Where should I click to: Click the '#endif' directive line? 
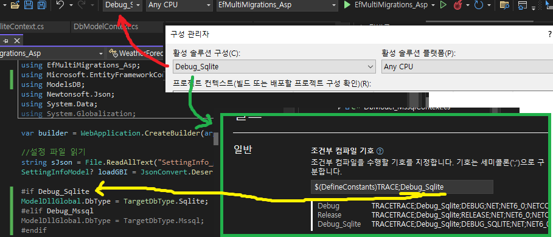pyautogui.click(x=33, y=231)
